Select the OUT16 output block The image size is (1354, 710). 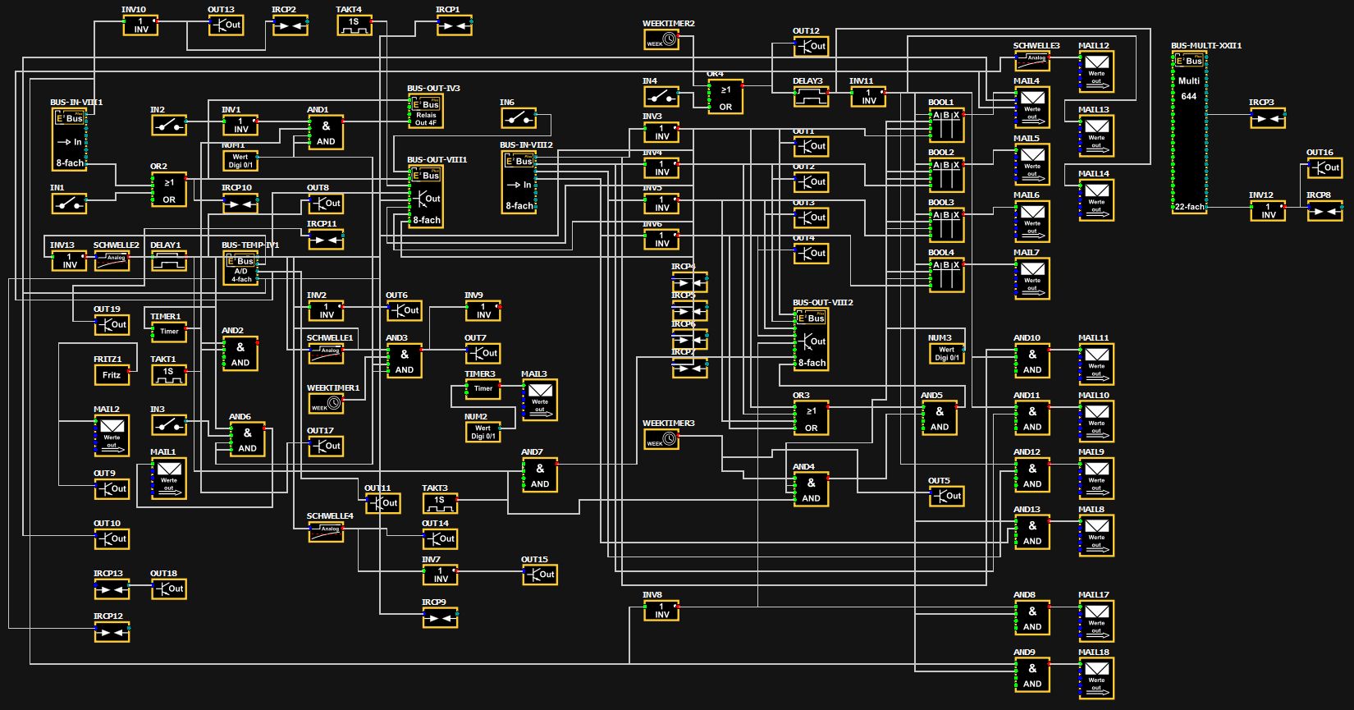pyautogui.click(x=1324, y=168)
